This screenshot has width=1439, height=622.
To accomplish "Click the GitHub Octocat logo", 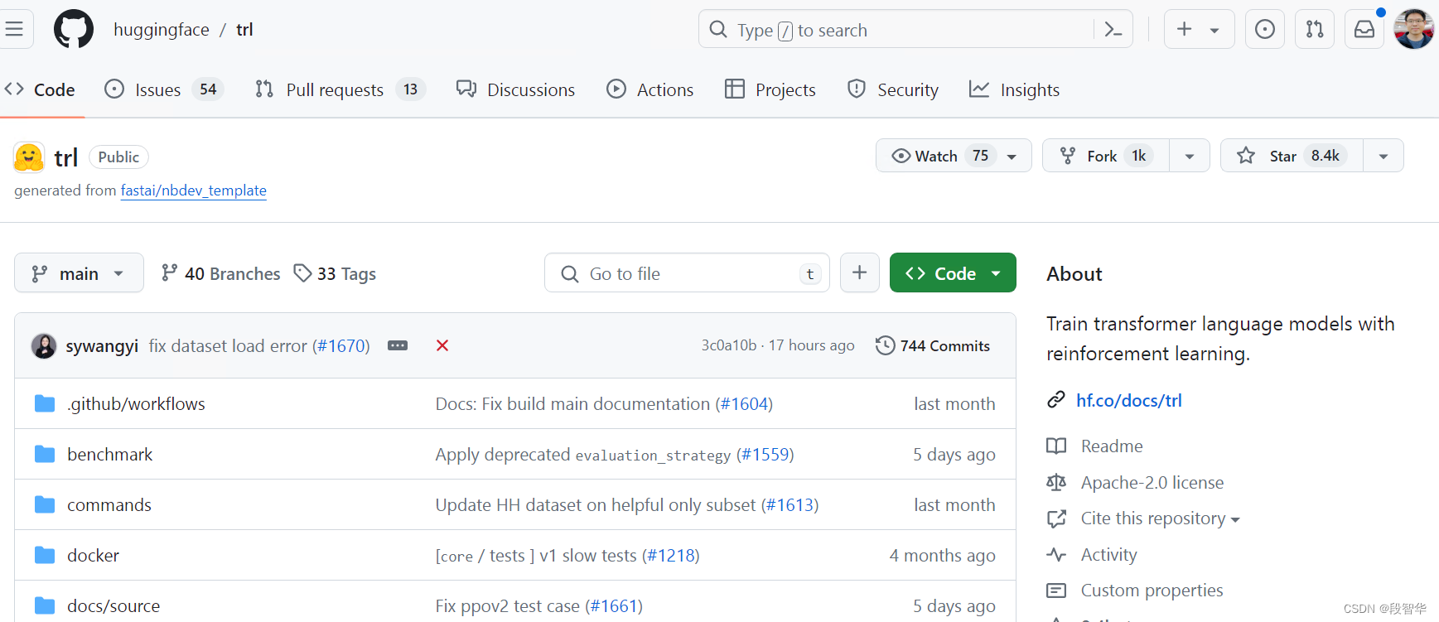I will [x=74, y=29].
